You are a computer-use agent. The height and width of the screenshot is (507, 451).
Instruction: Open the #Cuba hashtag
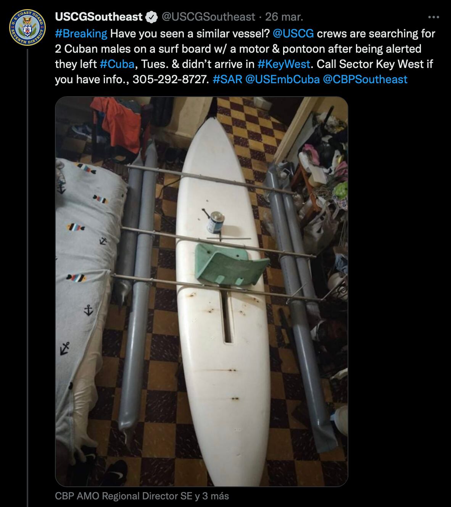pyautogui.click(x=117, y=64)
